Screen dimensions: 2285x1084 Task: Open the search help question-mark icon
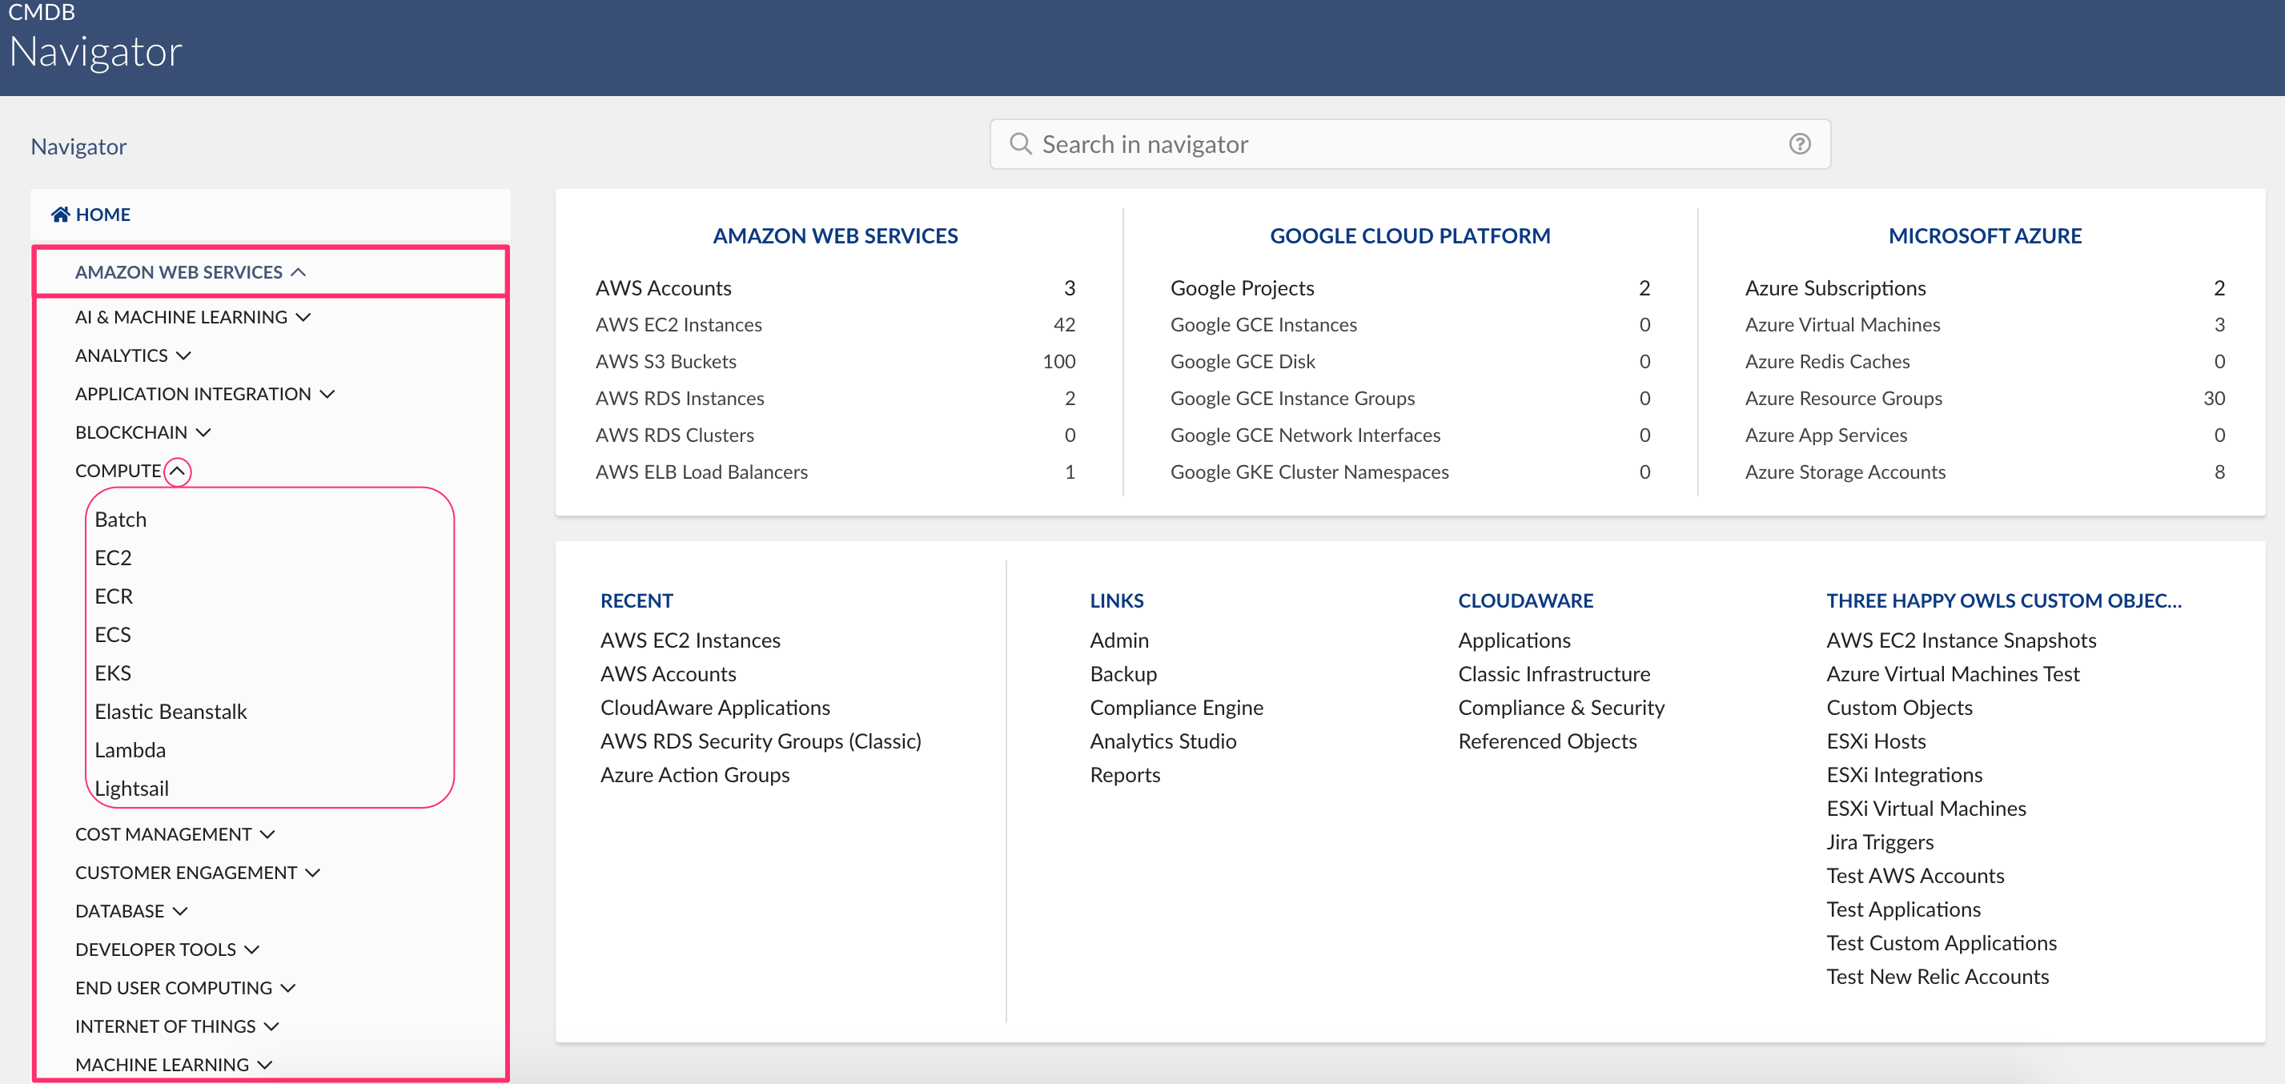tap(1799, 143)
